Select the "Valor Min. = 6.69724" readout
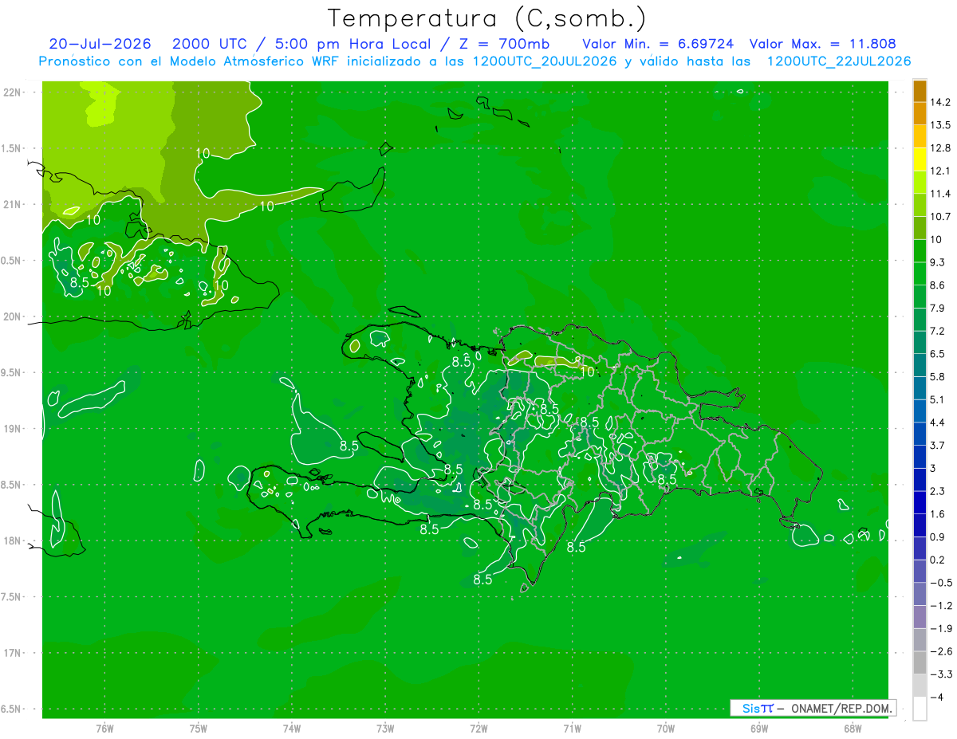 pyautogui.click(x=658, y=44)
